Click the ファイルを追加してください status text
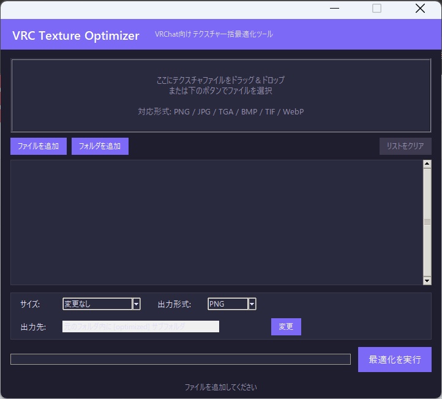442x399 pixels. pyautogui.click(x=221, y=387)
